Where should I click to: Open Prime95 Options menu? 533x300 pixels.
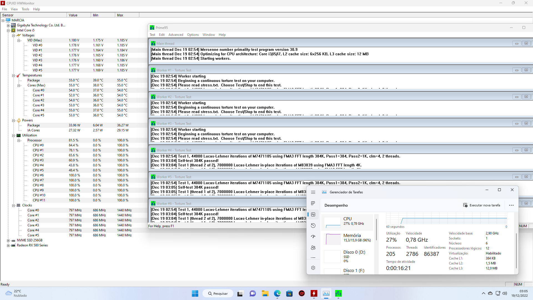pyautogui.click(x=193, y=35)
